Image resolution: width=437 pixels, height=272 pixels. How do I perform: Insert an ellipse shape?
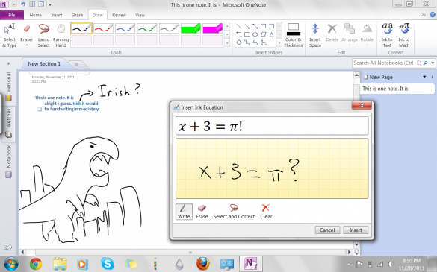[x=255, y=34]
